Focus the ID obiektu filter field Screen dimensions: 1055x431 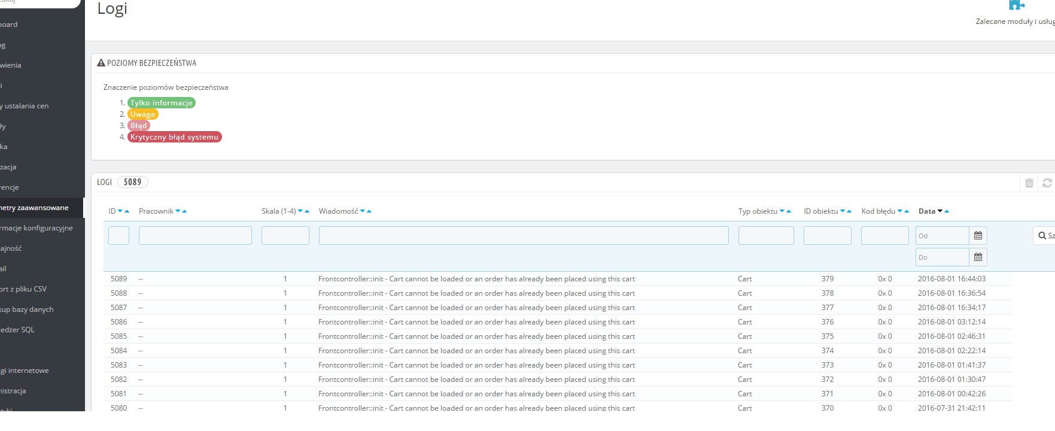click(828, 235)
